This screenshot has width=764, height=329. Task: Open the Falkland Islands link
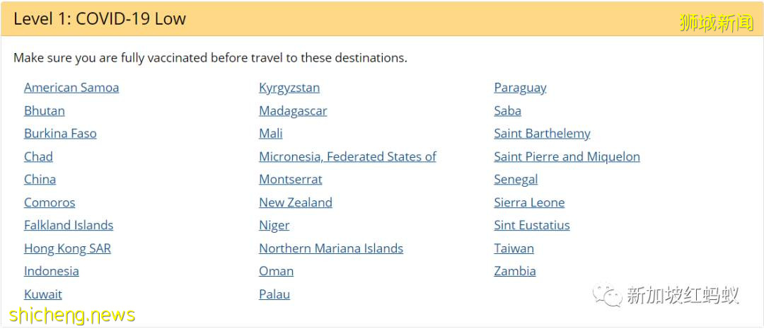(69, 226)
